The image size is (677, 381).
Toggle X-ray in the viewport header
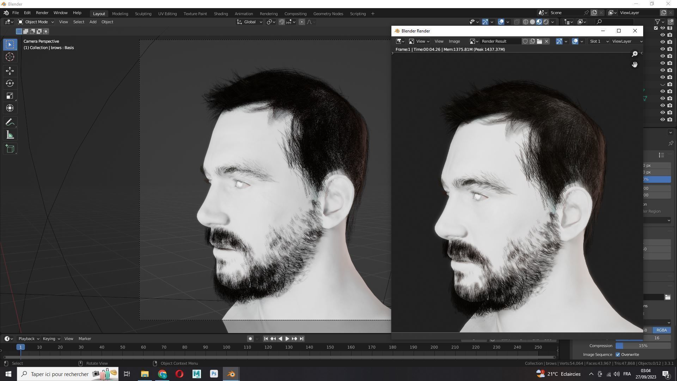click(517, 22)
